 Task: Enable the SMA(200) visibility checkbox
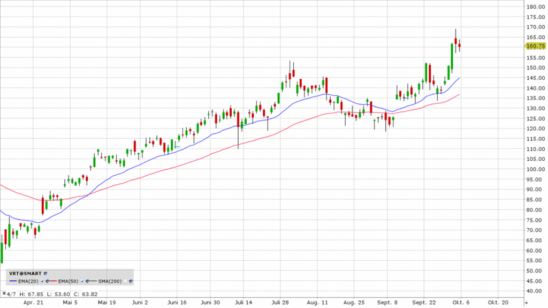(x=126, y=281)
